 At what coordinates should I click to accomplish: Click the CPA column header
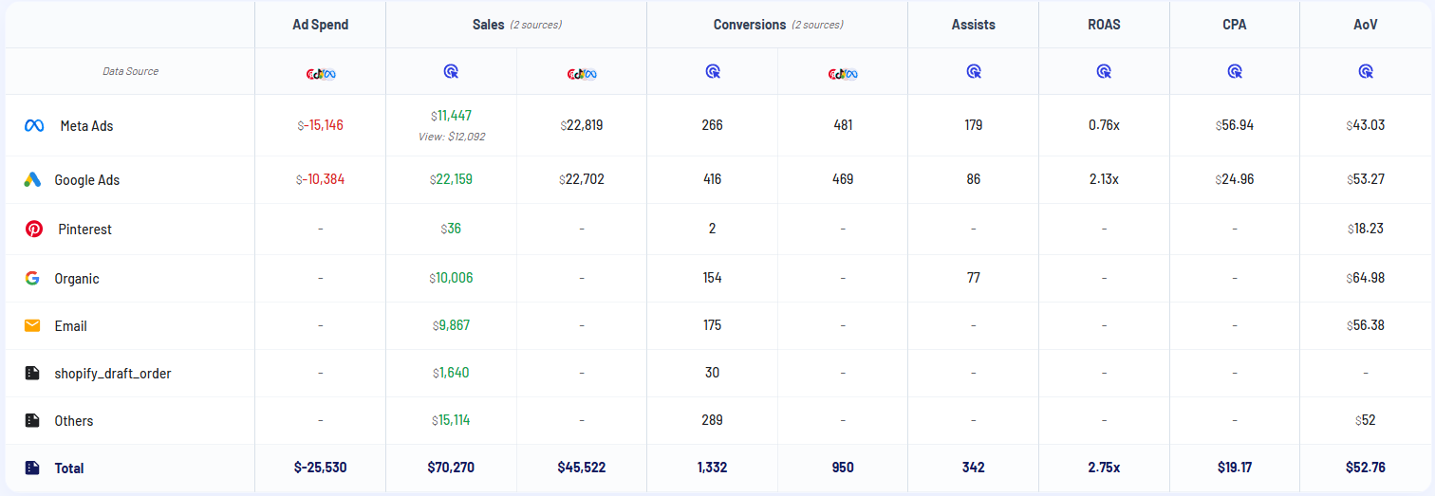[1235, 25]
